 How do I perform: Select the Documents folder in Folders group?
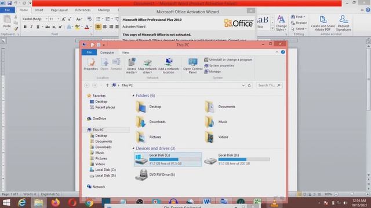220,107
